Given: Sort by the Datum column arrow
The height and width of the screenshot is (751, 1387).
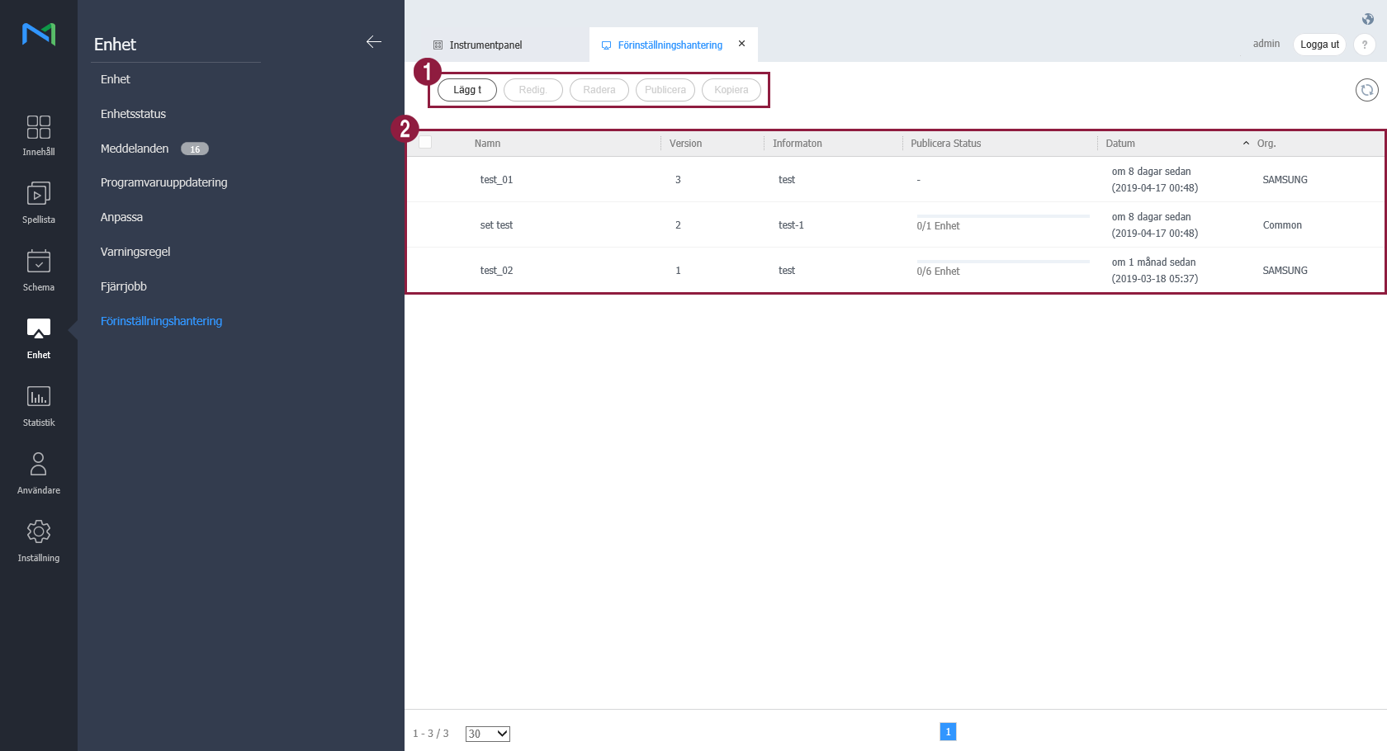Looking at the screenshot, I should [x=1246, y=144].
